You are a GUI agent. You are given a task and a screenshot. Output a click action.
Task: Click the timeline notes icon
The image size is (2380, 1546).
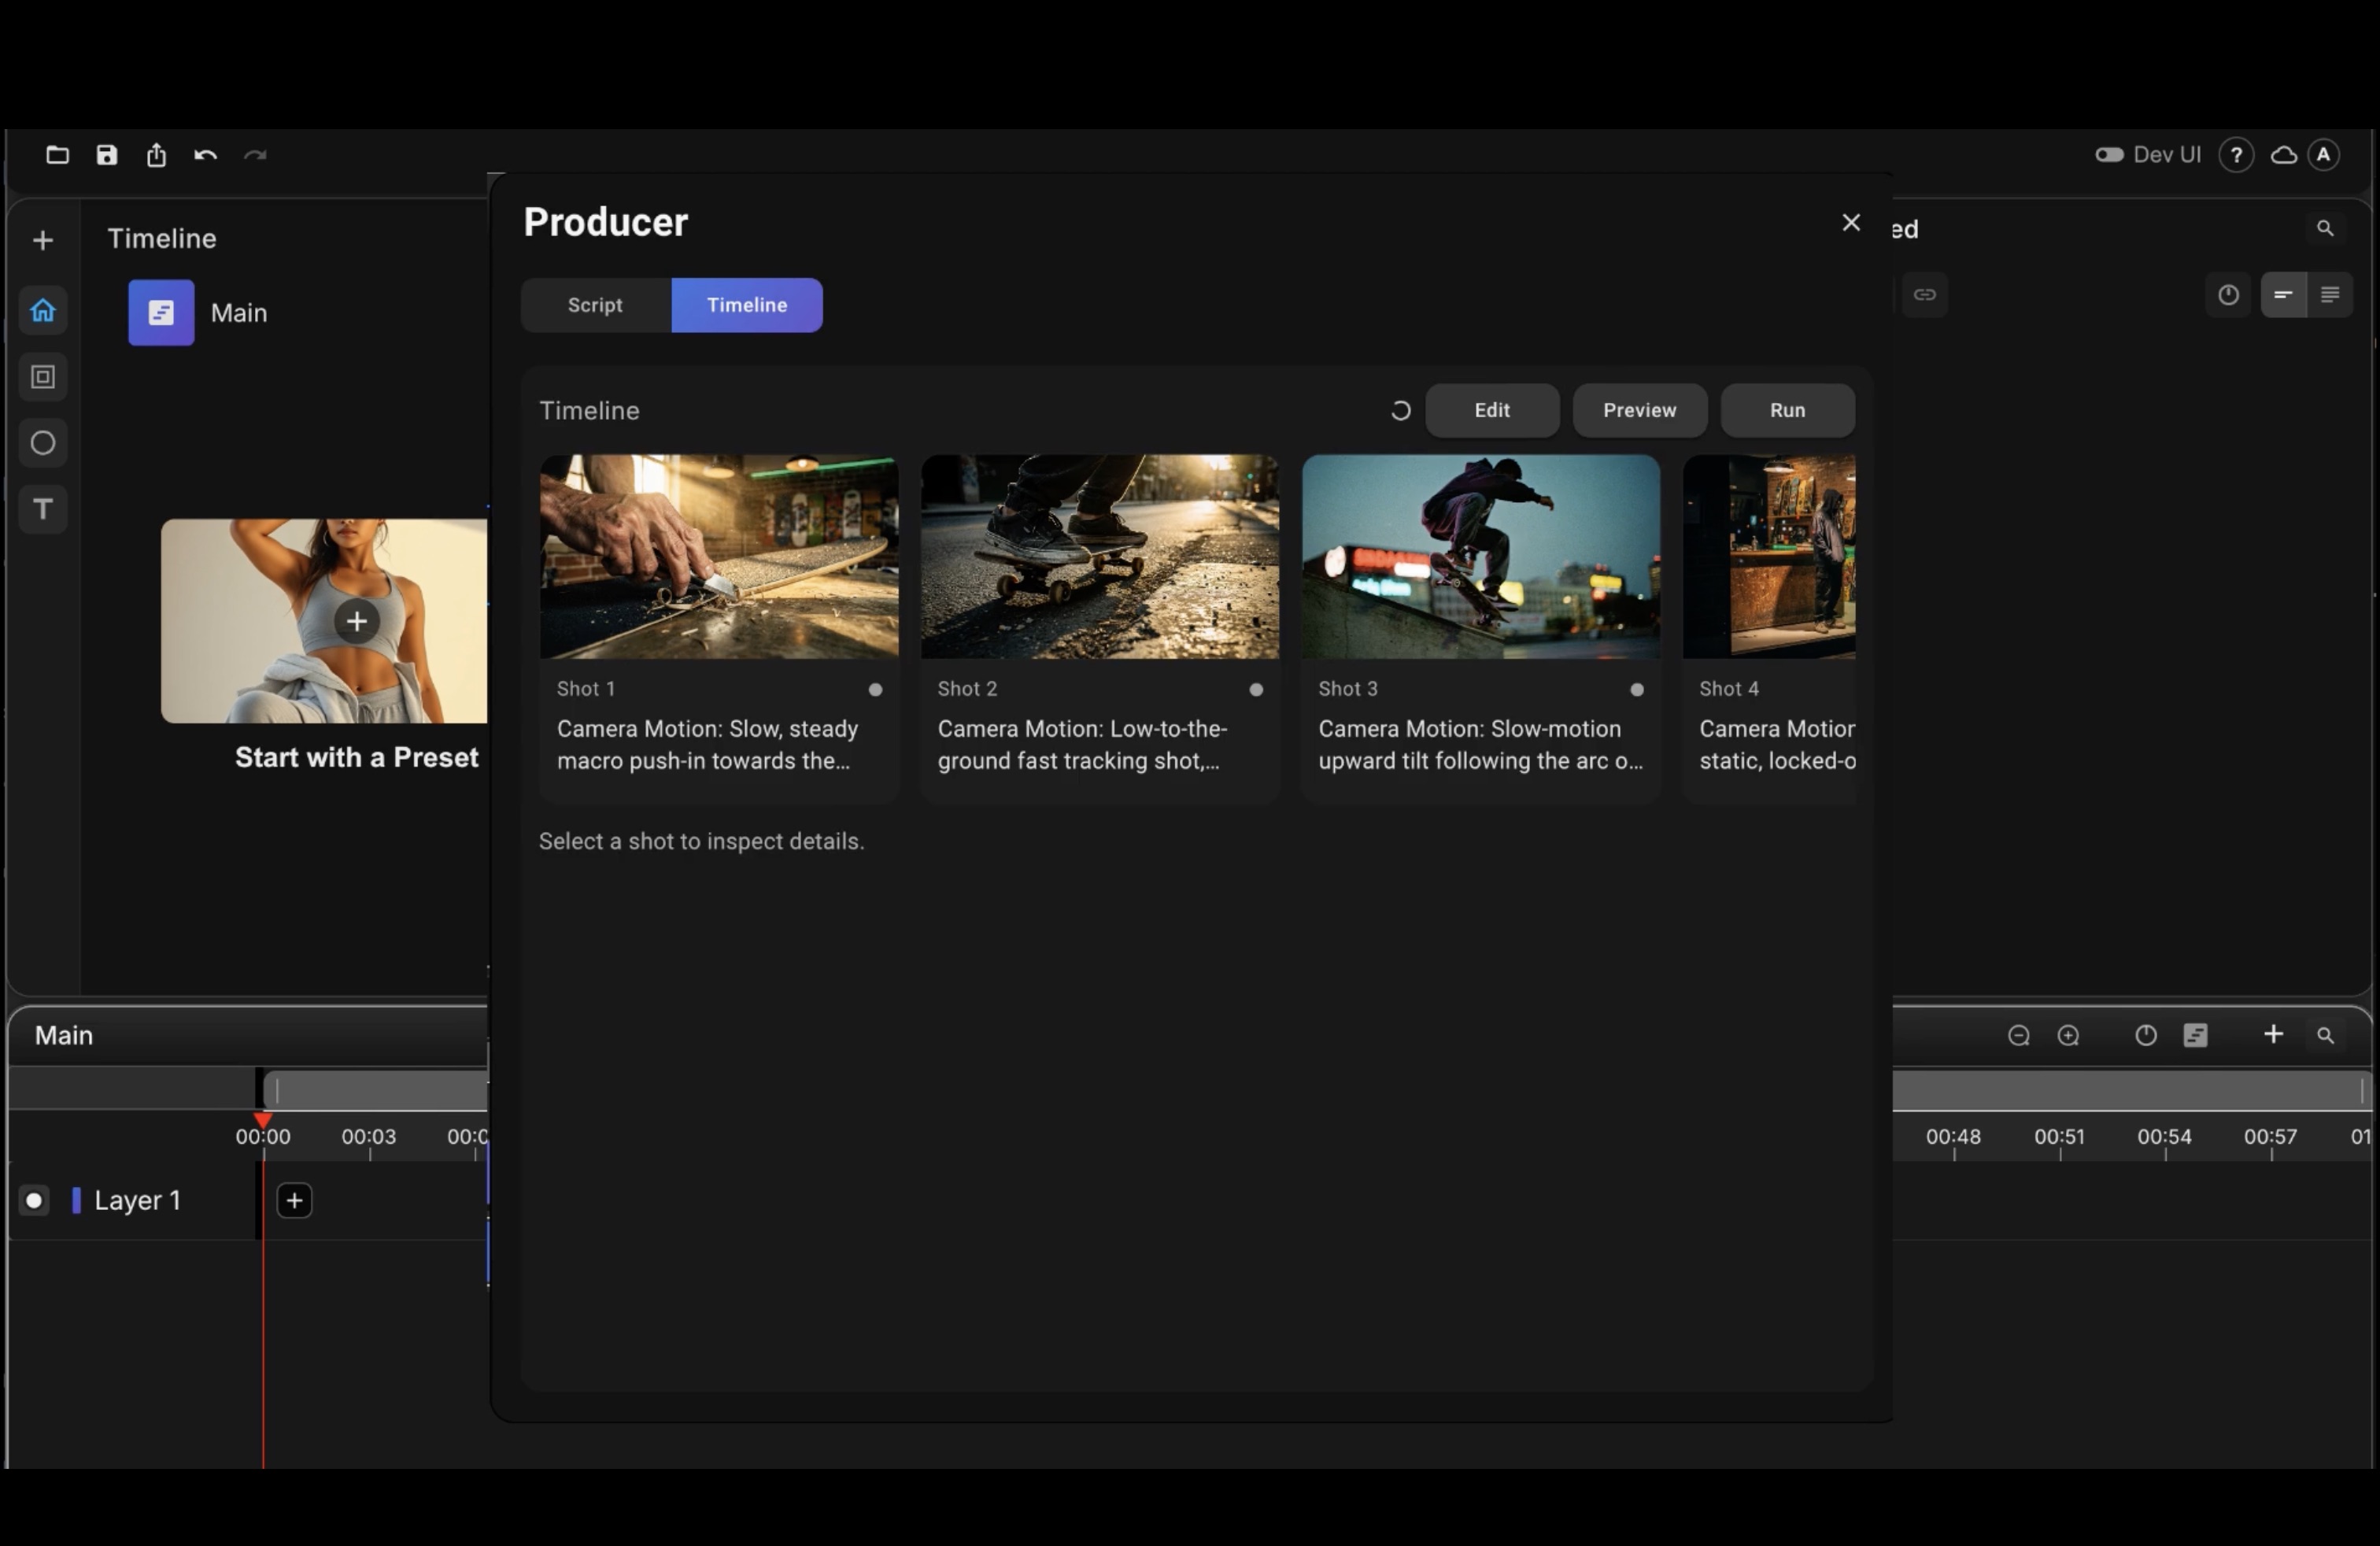pos(2195,1036)
